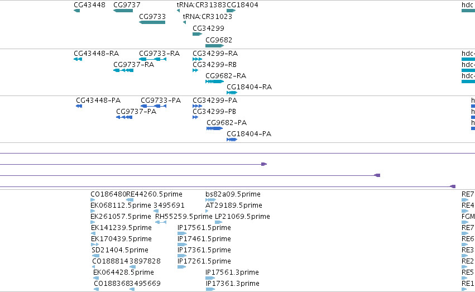Viewport: 475px width, 292px height.
Task: Click the EK141239.5prime EST label
Action: point(121,228)
